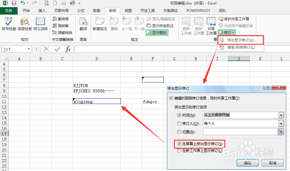The image size is (290, 171).
Task: Switch to the 页面布局 tab
Action: 61,10
